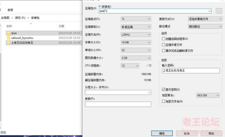
Task: Click the sakusei_byoutou folder icon
Action: pyautogui.click(x=8, y=38)
